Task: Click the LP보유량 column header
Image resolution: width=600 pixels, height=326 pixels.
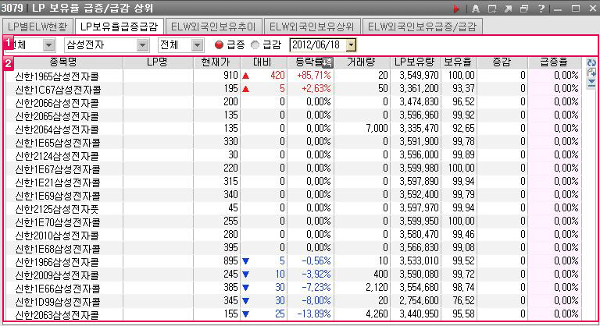Action: coord(414,62)
